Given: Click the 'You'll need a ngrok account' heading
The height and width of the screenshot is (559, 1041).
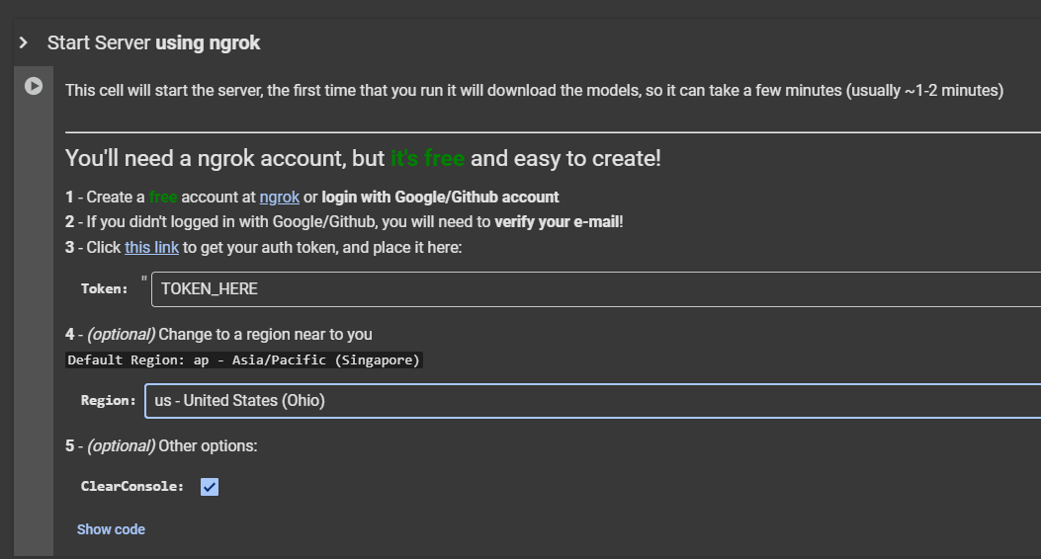Looking at the screenshot, I should tap(224, 158).
